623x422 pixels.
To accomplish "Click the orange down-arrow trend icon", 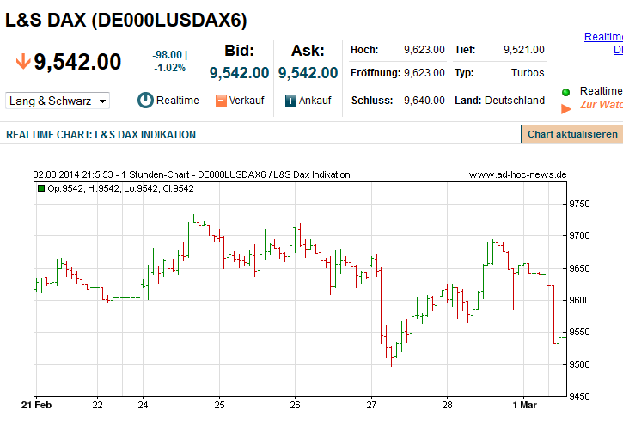I will [x=22, y=63].
